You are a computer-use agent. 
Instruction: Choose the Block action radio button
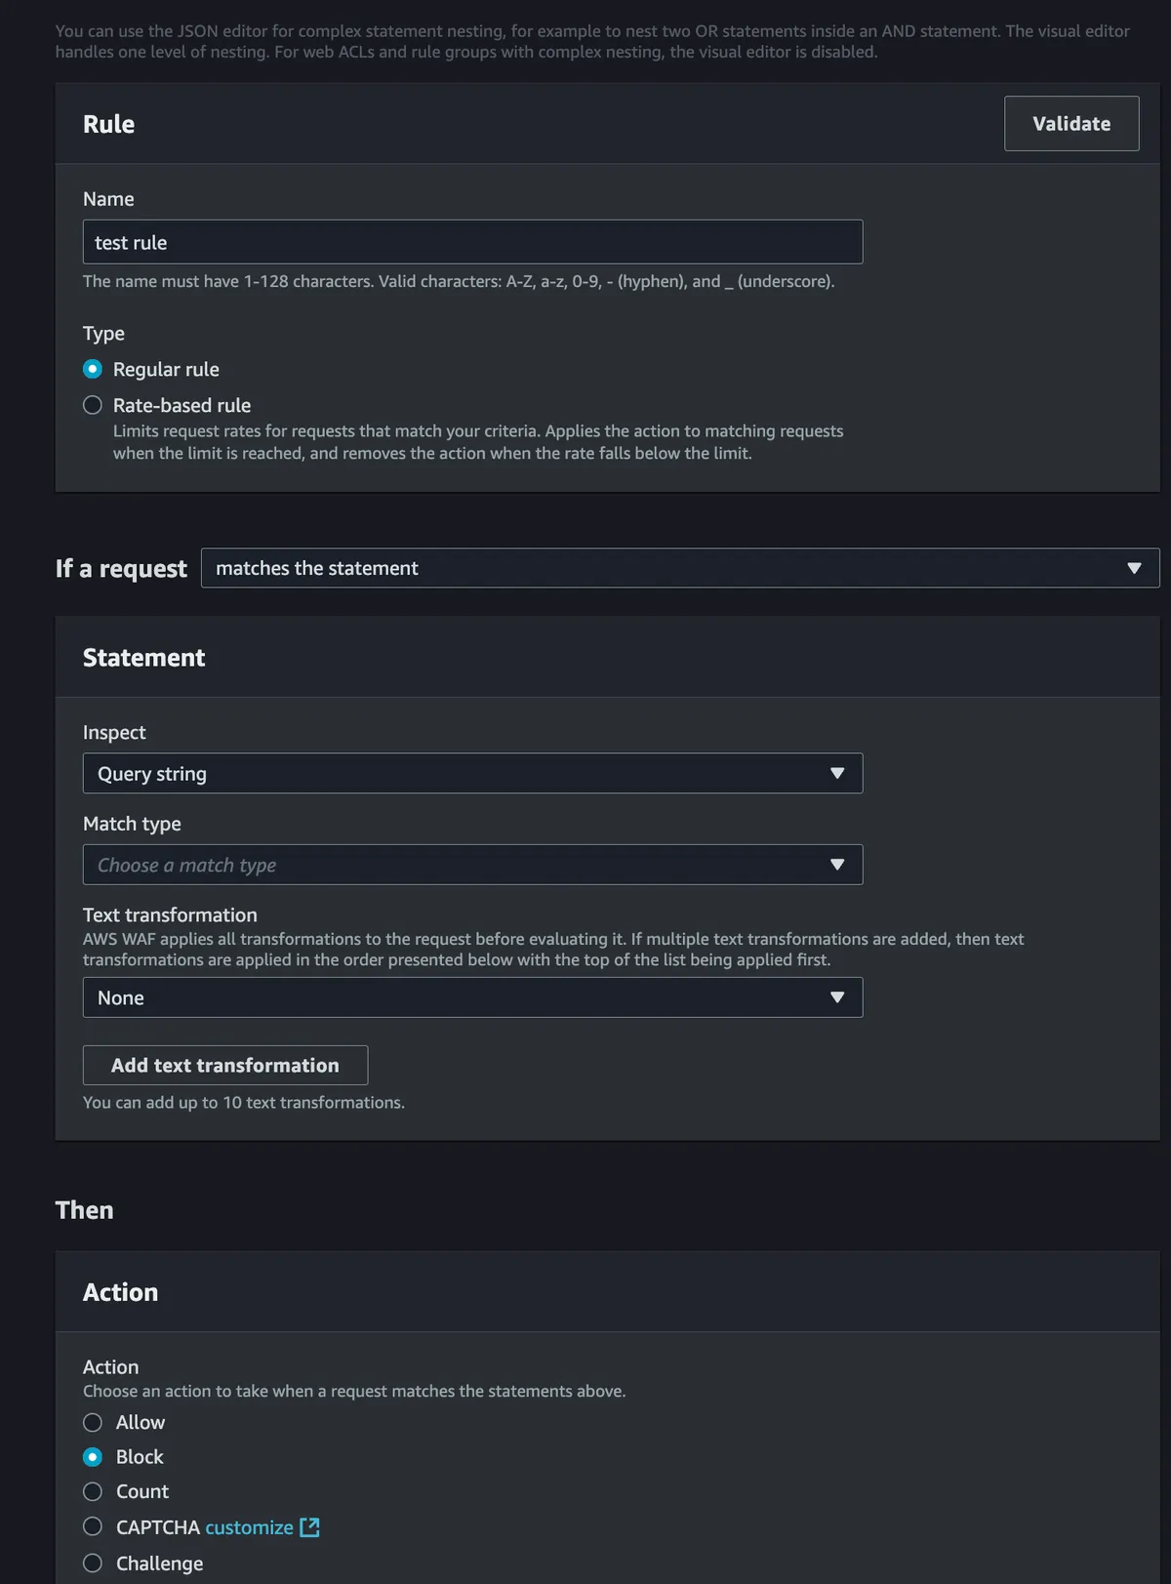coord(93,1456)
